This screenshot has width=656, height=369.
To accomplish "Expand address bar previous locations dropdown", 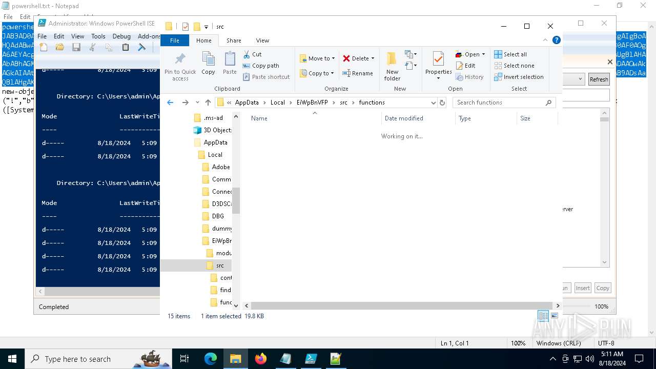I will pos(433,102).
